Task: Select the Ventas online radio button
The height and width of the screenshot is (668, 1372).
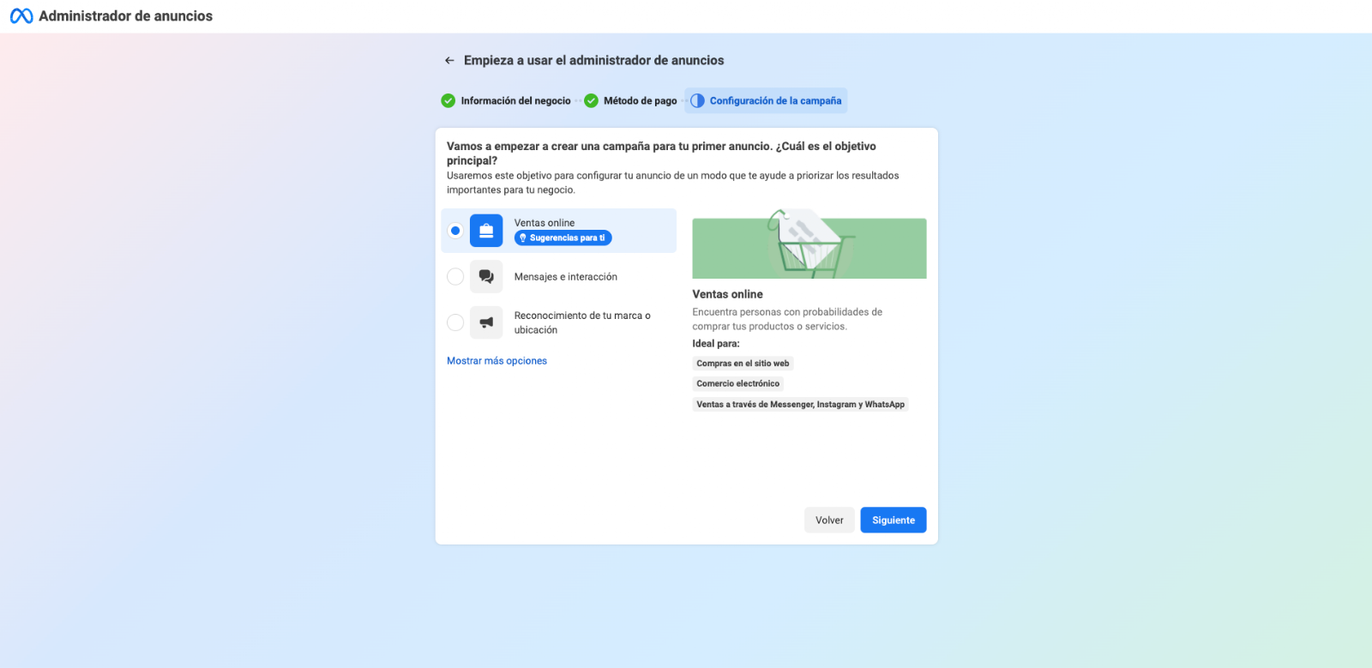Action: [x=455, y=231]
